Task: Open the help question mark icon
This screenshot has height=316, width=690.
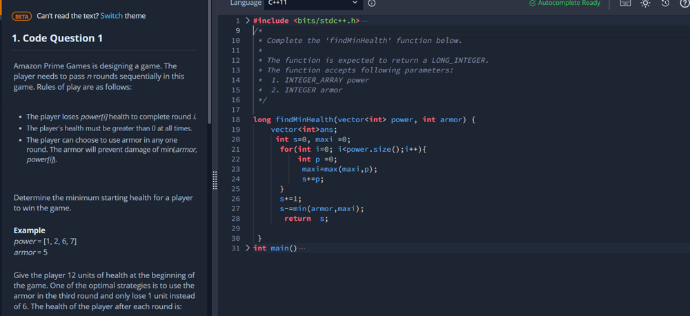Action: 684,3
